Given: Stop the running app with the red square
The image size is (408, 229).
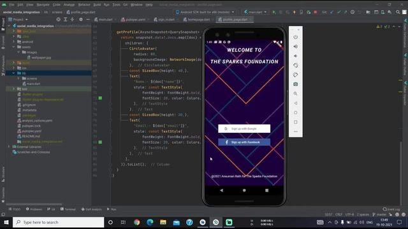Looking at the screenshot, I should coord(315,12).
